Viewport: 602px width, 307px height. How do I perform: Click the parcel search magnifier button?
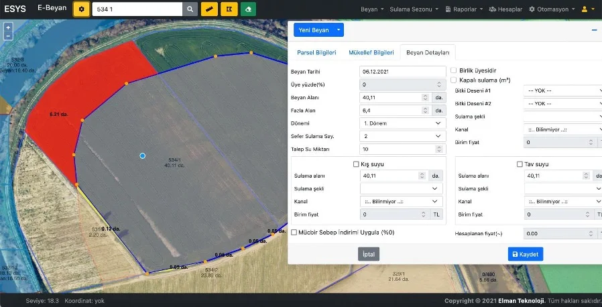190,9
